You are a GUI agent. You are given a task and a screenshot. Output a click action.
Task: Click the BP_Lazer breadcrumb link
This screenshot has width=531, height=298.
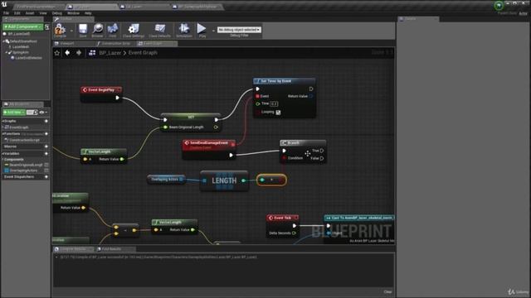coord(110,53)
